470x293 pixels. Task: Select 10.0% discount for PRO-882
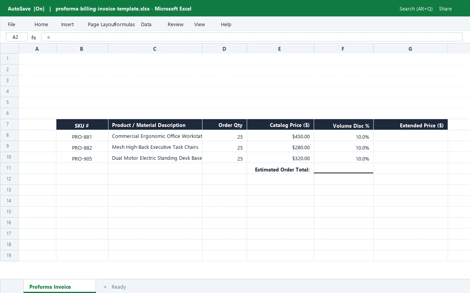pos(343,146)
